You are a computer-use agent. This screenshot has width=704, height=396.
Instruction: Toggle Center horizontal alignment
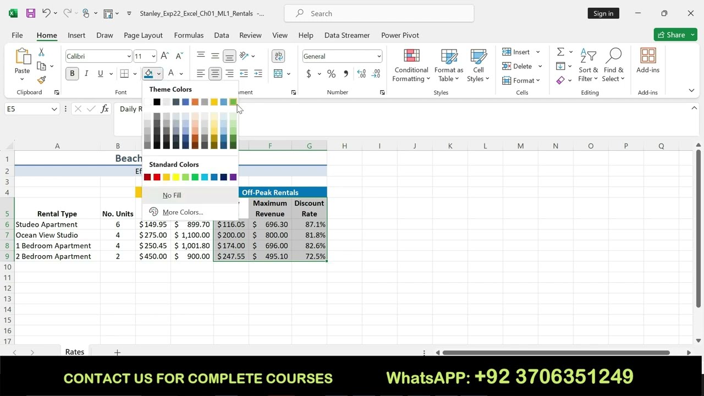(x=215, y=73)
